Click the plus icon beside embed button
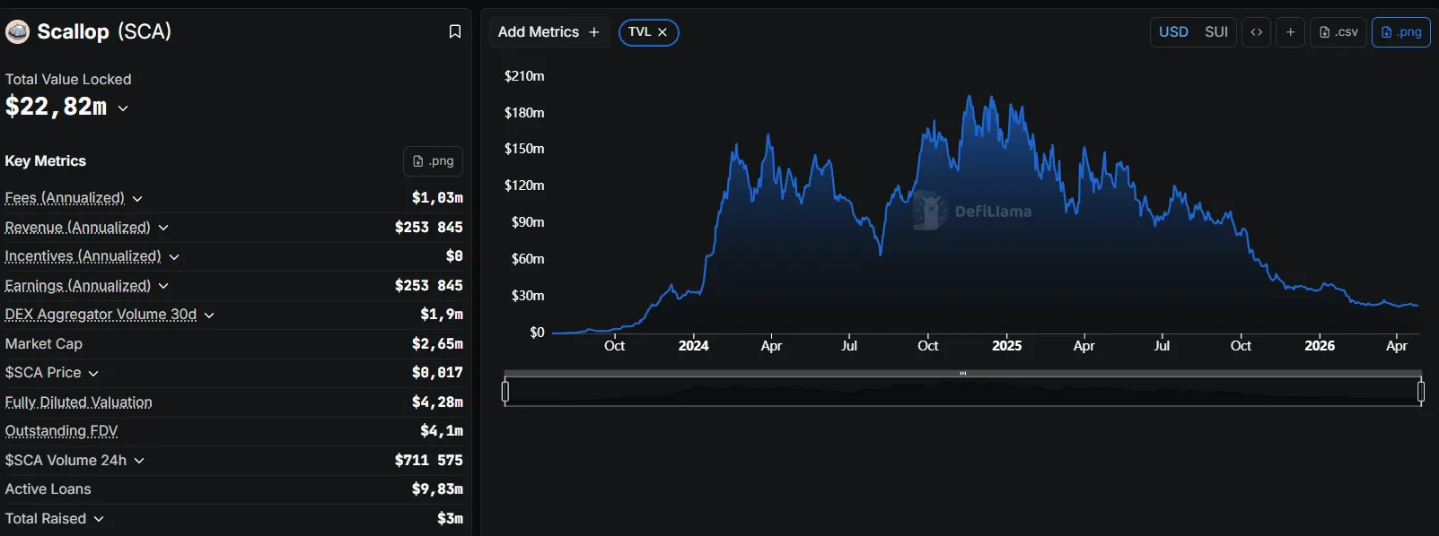 tap(1290, 32)
